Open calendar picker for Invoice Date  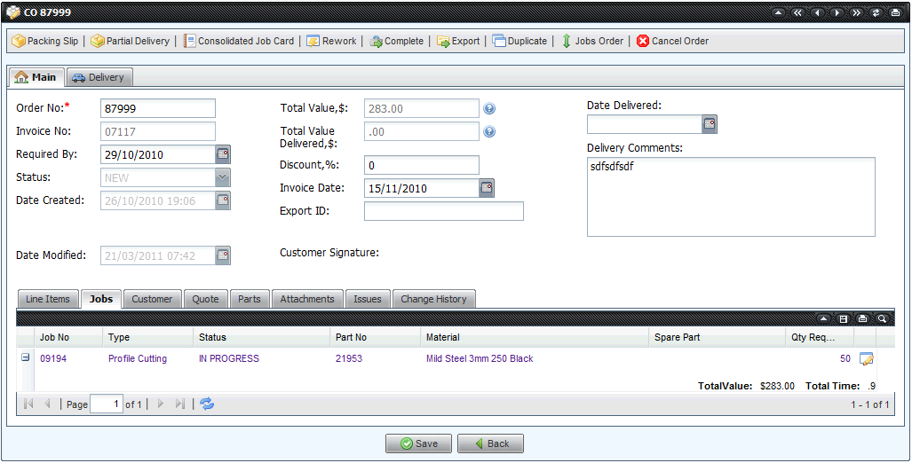[487, 188]
